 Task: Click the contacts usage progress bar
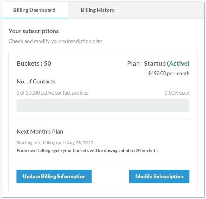(x=103, y=105)
